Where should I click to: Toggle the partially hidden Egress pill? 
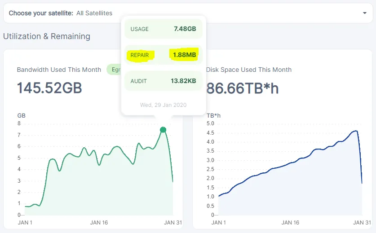tap(114, 70)
